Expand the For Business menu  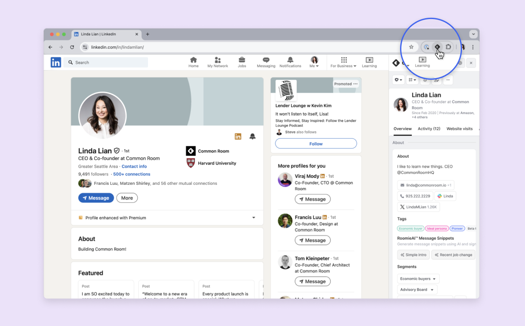pyautogui.click(x=344, y=62)
